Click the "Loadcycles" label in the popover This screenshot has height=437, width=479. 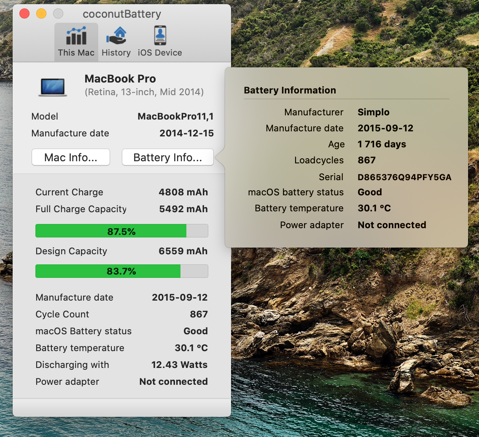[319, 160]
